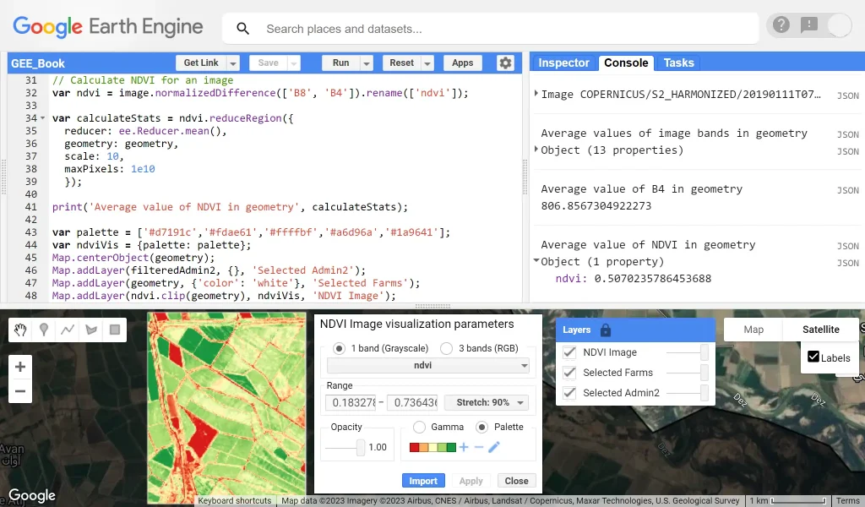Toggle the Layers panel lock icon
The width and height of the screenshot is (865, 507).
[605, 330]
